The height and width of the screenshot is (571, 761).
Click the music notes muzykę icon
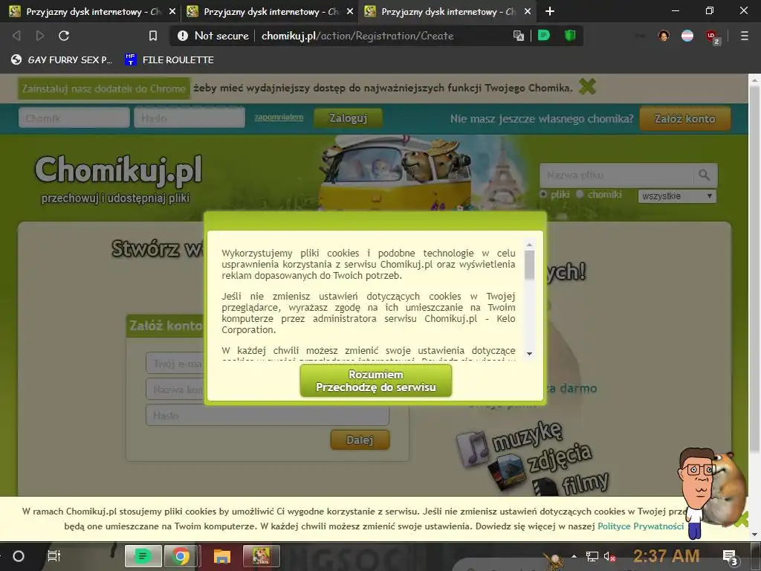pos(472,448)
